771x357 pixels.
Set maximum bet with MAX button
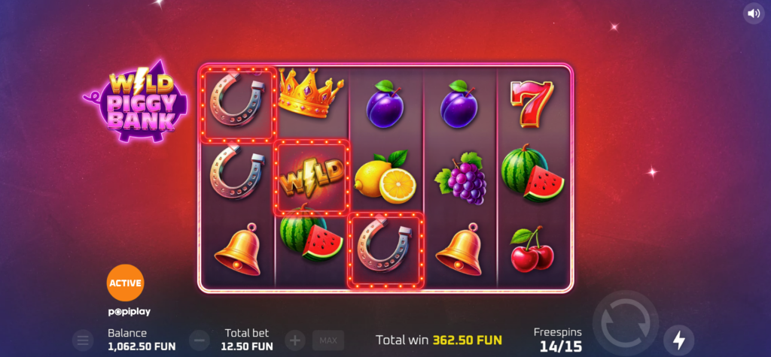tap(328, 340)
